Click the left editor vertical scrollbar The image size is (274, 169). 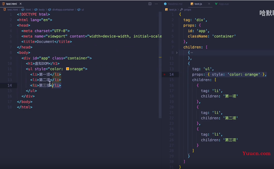(160, 65)
